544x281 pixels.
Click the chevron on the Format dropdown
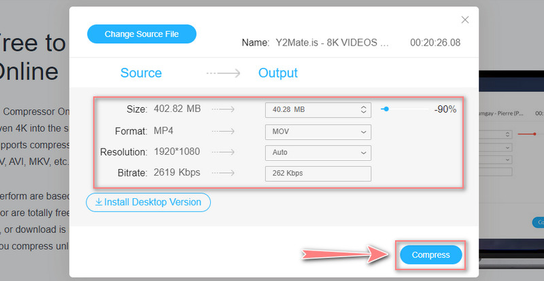(x=363, y=131)
